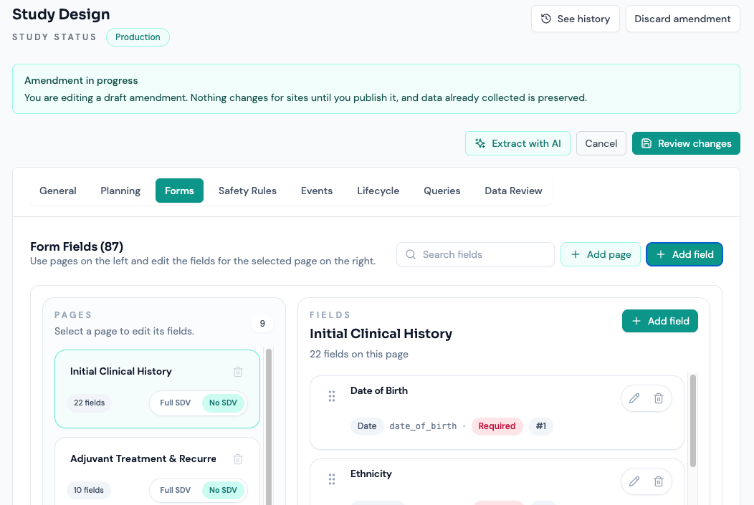Image resolution: width=754 pixels, height=505 pixels.
Task: Open the Safety Rules tab
Action: click(x=248, y=191)
